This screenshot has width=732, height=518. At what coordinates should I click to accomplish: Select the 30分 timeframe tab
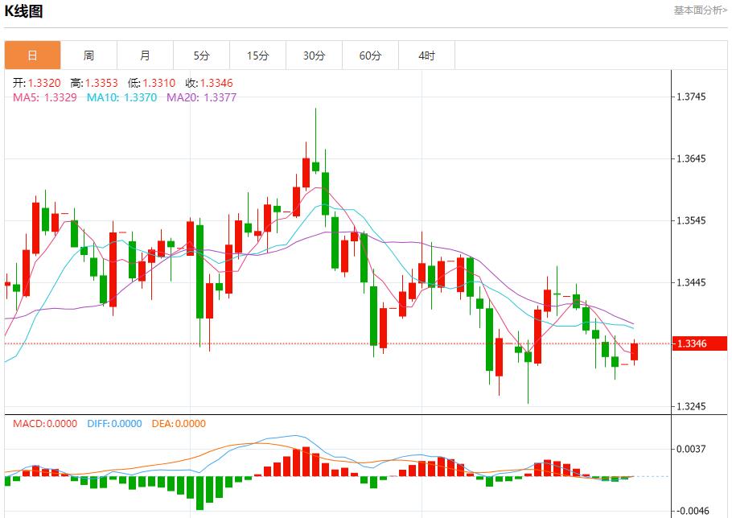tap(314, 55)
